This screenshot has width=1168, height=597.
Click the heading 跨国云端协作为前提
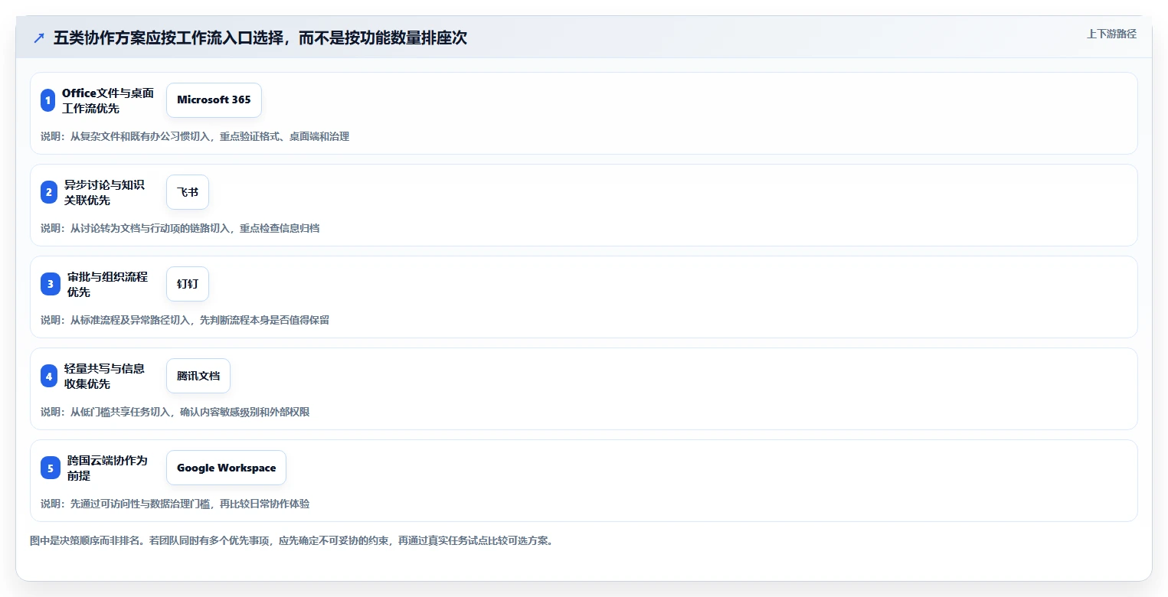[107, 468]
